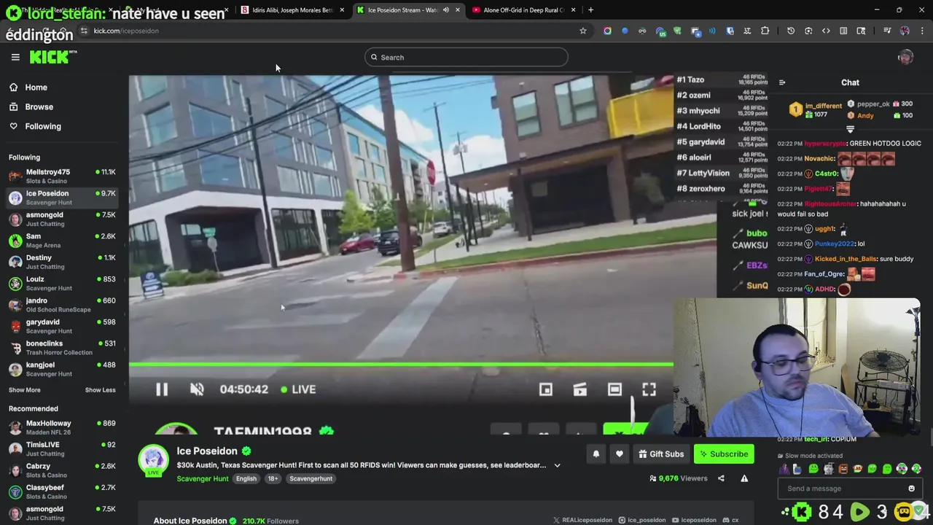This screenshot has width=933, height=525.
Task: Expand following list with Show More
Action: [25, 390]
